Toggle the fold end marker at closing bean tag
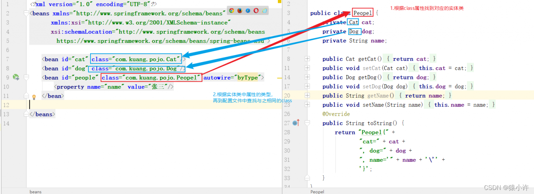The width and height of the screenshot is (534, 194). [x=27, y=96]
